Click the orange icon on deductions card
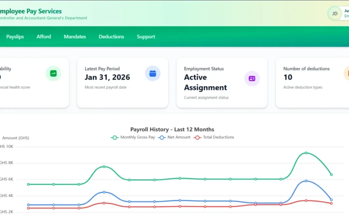The height and width of the screenshot is (224, 349). point(347,73)
